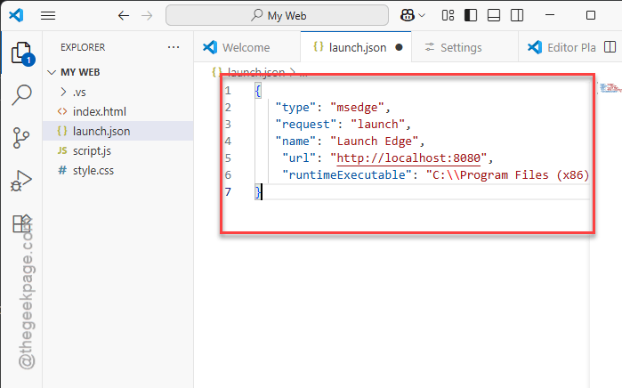The width and height of the screenshot is (622, 388).
Task: Toggle the secondary side bar
Action: pyautogui.click(x=518, y=15)
